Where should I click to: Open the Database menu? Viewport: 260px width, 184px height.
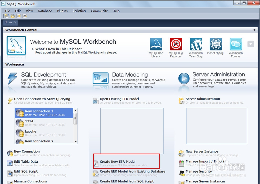point(45,11)
